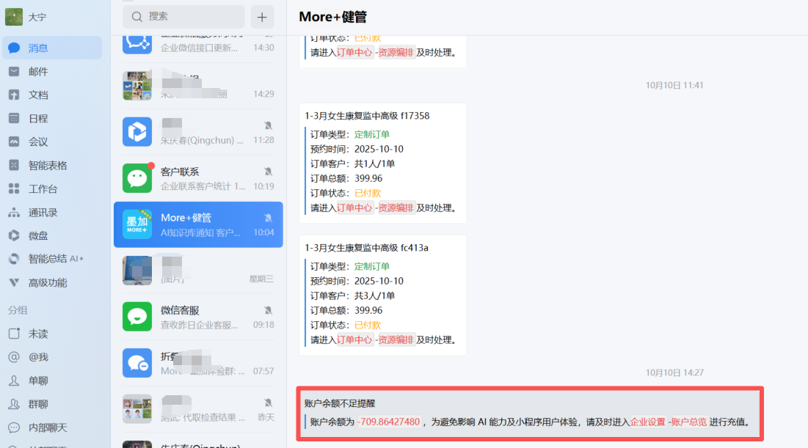Open 文档 documents in sidebar
The image size is (808, 448).
pyautogui.click(x=38, y=95)
